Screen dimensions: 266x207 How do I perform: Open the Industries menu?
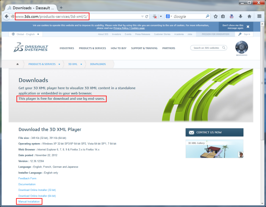pyautogui.click(x=67, y=48)
